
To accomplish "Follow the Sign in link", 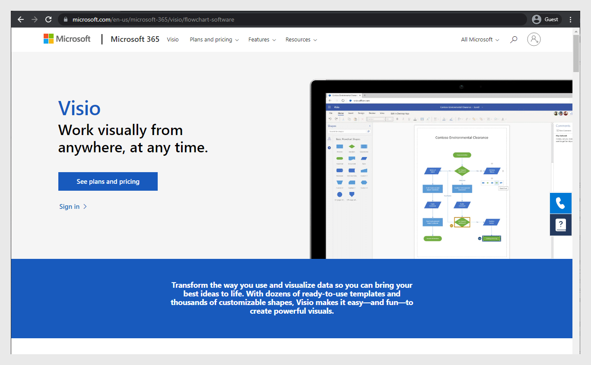I will [x=73, y=207].
